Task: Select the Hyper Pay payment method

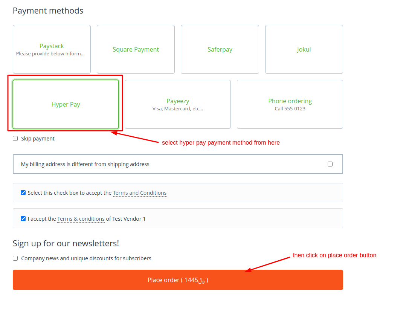Action: pyautogui.click(x=66, y=104)
